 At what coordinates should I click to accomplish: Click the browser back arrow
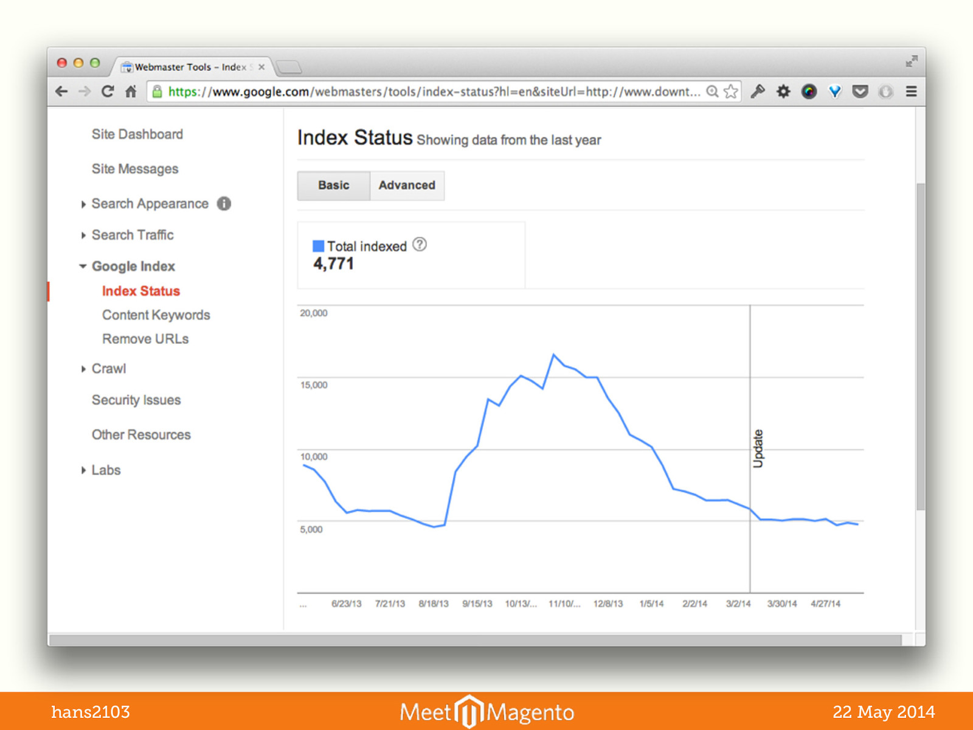pyautogui.click(x=61, y=92)
